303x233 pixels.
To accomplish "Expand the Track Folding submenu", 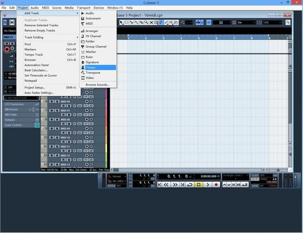I will [x=34, y=37].
